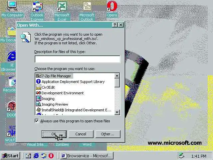Select Application Deployment Support Library icon
213x160 pixels.
39,81
